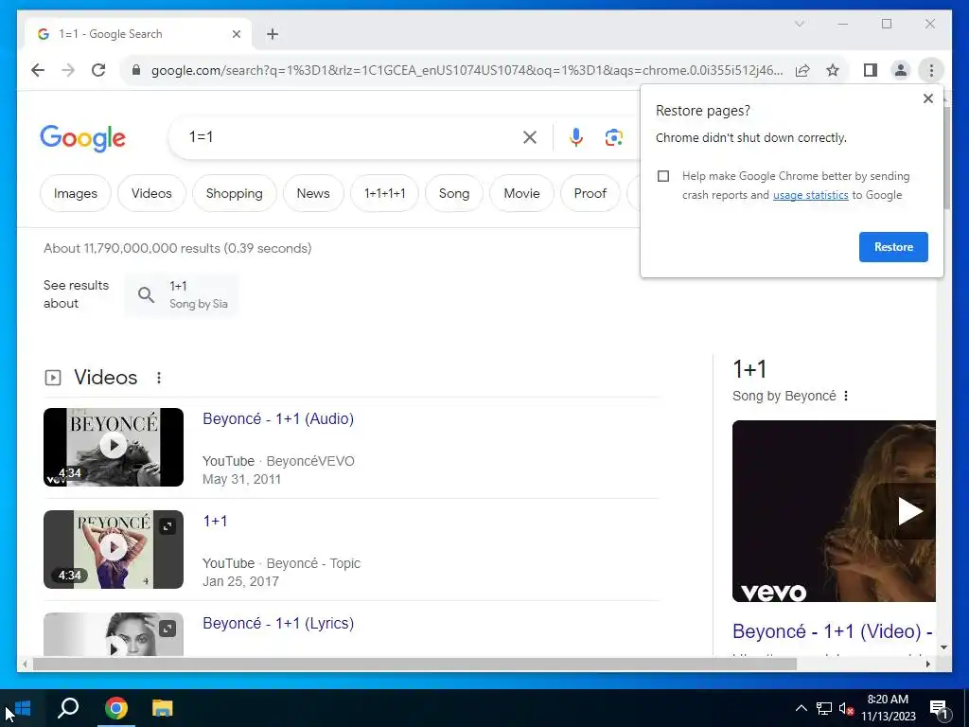Open options beside 'Song by Beyoncé'
Image resolution: width=969 pixels, height=727 pixels.
(x=846, y=396)
